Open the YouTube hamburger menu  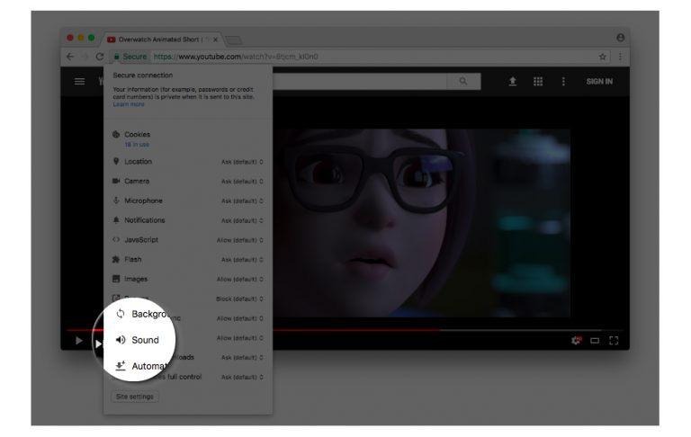pos(79,82)
